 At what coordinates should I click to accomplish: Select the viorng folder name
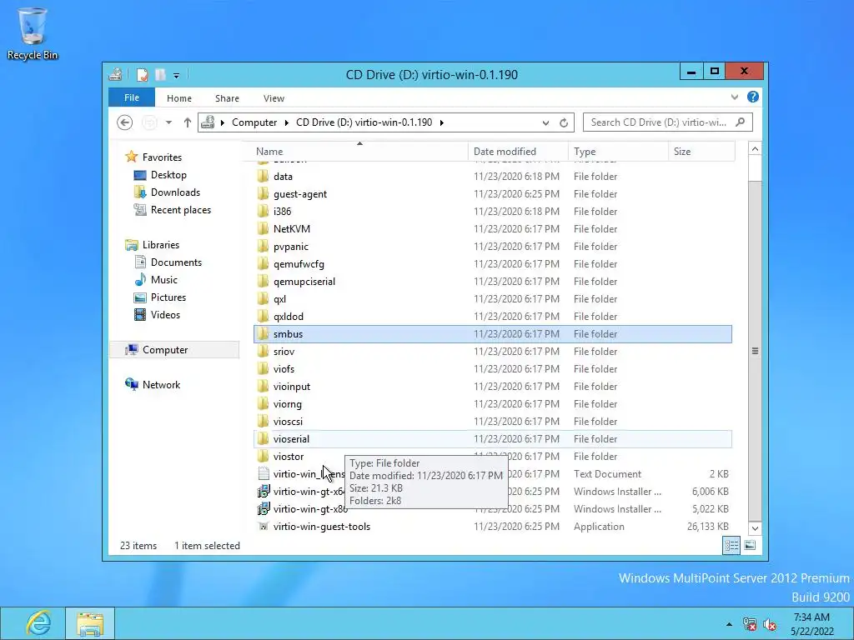click(x=288, y=404)
